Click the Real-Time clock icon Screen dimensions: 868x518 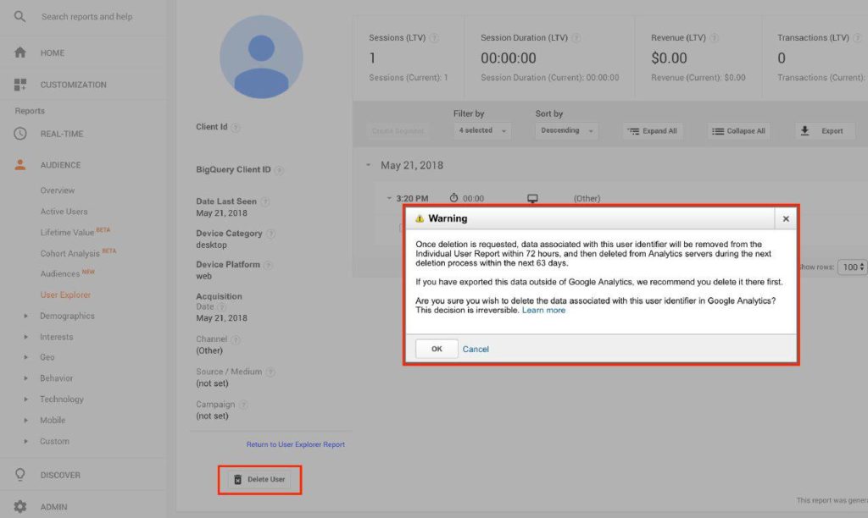tap(20, 134)
